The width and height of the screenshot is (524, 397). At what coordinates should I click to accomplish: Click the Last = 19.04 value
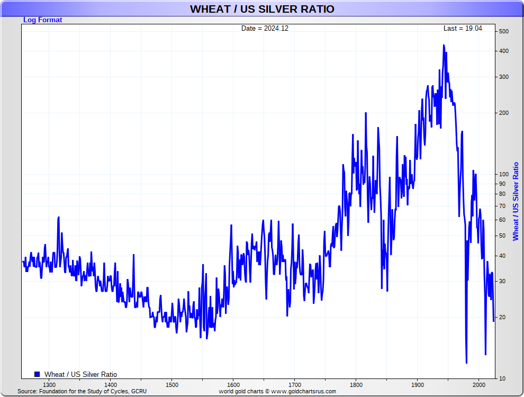coord(463,29)
